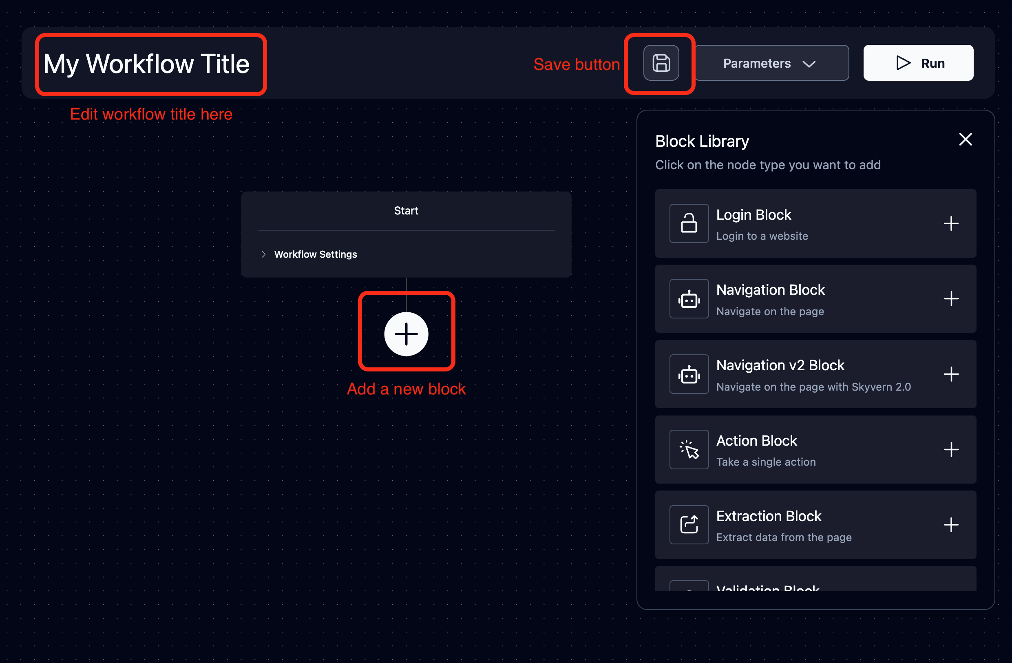Click the Extraction Block title text

768,516
